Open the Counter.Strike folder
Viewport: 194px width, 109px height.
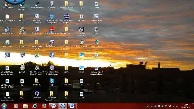point(67,31)
